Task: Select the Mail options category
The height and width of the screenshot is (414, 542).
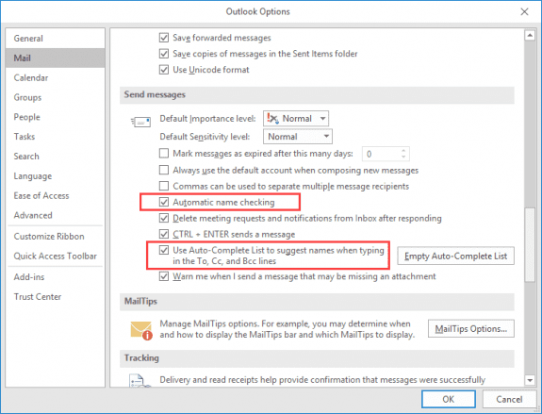Action: tap(56, 58)
